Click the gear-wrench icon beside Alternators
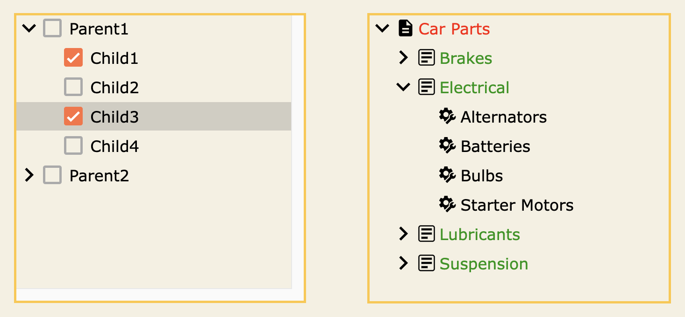 (x=447, y=116)
